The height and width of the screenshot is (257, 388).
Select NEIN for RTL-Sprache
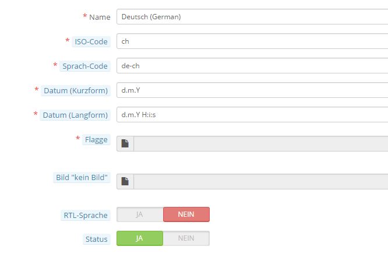click(186, 214)
